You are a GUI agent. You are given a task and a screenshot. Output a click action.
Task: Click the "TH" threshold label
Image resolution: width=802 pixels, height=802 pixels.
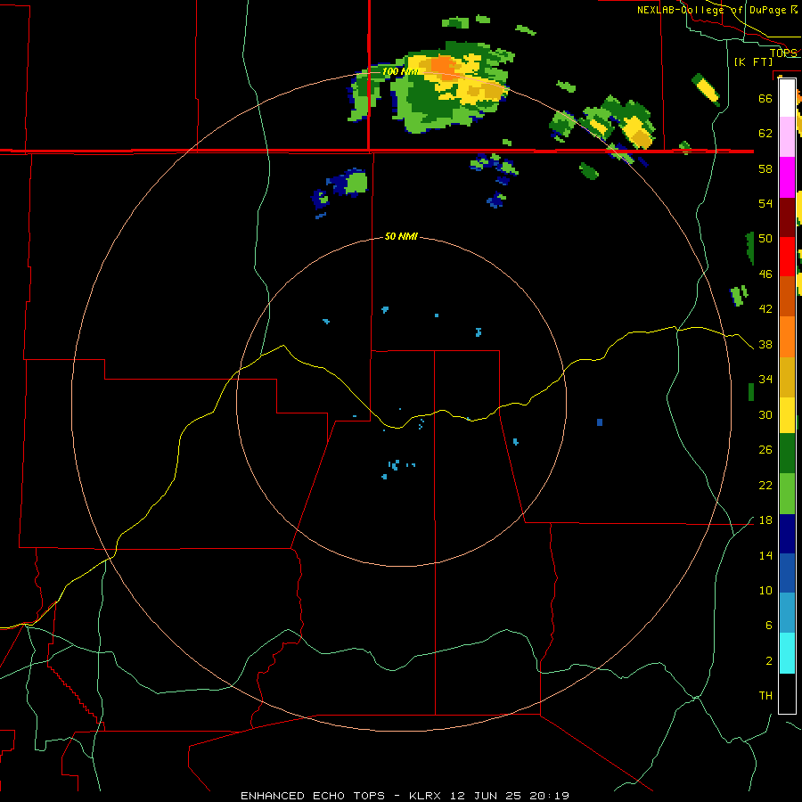click(765, 696)
